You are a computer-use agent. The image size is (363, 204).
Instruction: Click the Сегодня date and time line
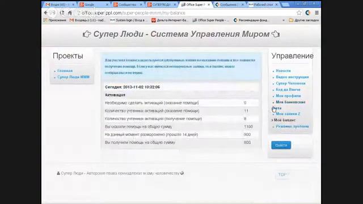132,87
